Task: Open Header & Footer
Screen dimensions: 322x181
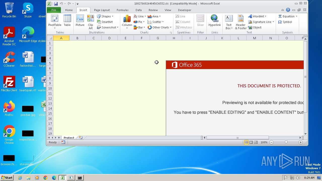Action: pyautogui.click(x=241, y=22)
